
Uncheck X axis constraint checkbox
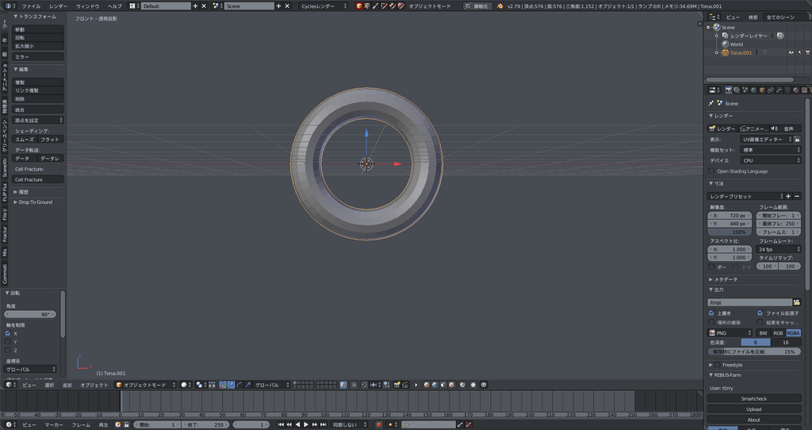(8, 334)
